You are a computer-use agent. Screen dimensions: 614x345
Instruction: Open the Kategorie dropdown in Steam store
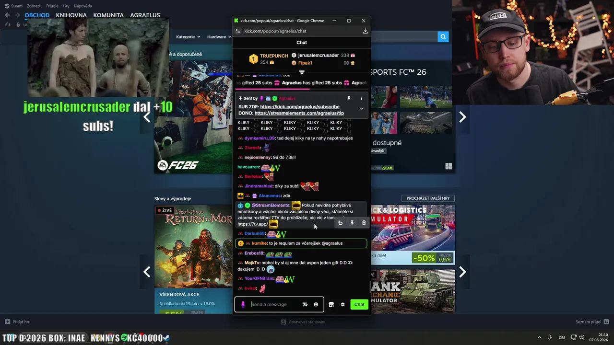click(187, 37)
